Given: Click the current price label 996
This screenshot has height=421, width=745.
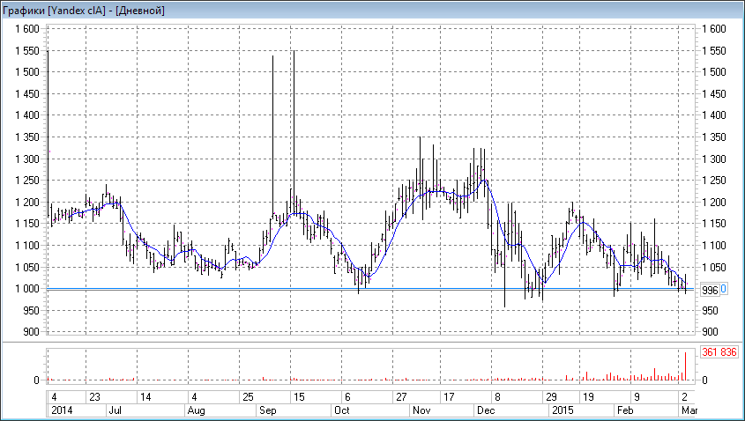Looking at the screenshot, I should click(710, 291).
